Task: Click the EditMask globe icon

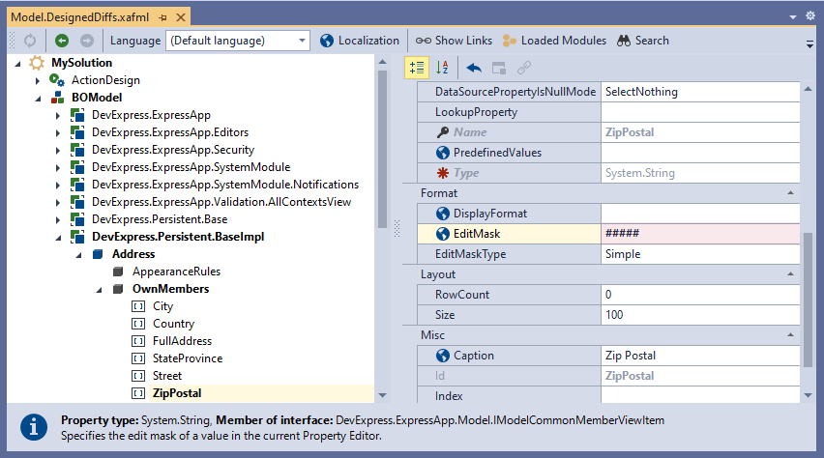Action: pyautogui.click(x=443, y=234)
